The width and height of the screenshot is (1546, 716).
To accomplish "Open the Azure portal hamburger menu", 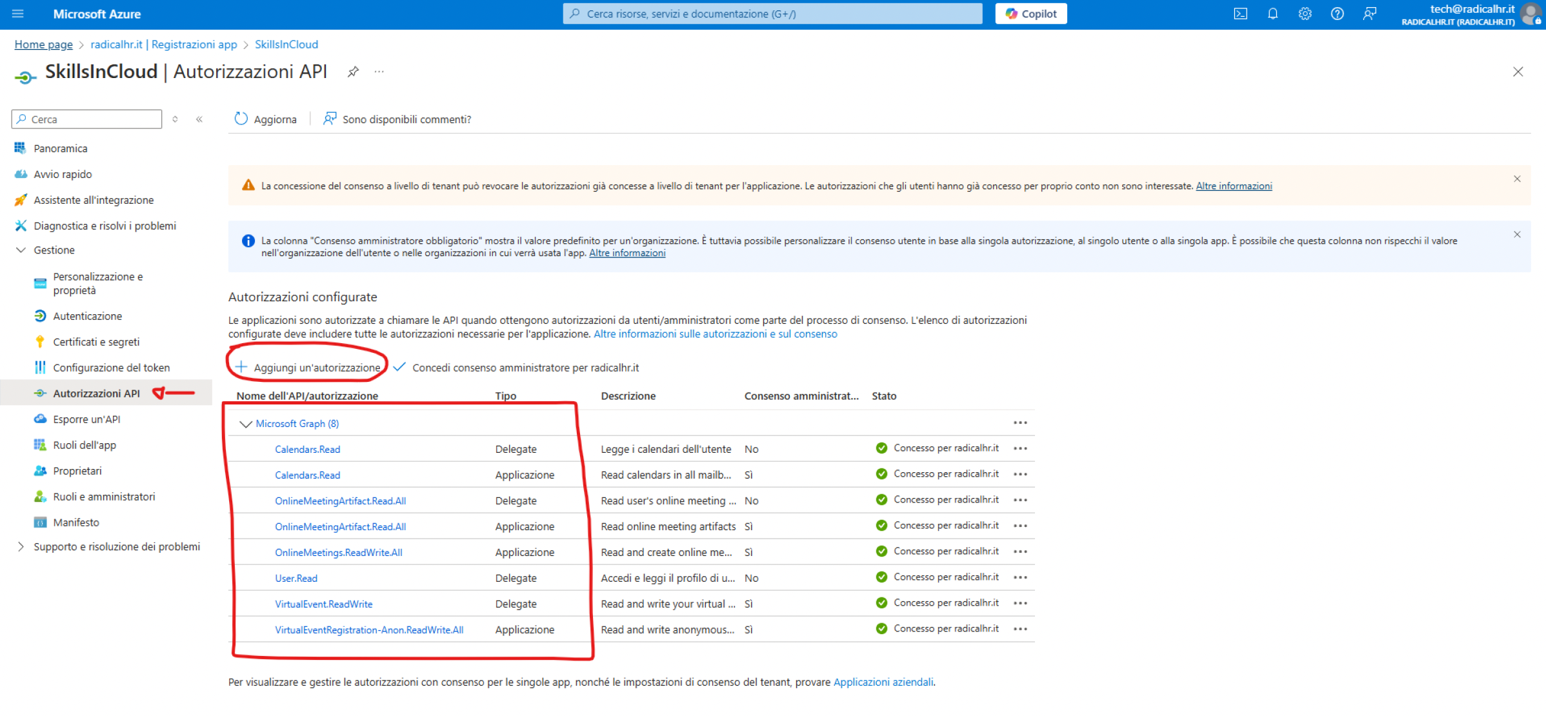I will click(17, 14).
